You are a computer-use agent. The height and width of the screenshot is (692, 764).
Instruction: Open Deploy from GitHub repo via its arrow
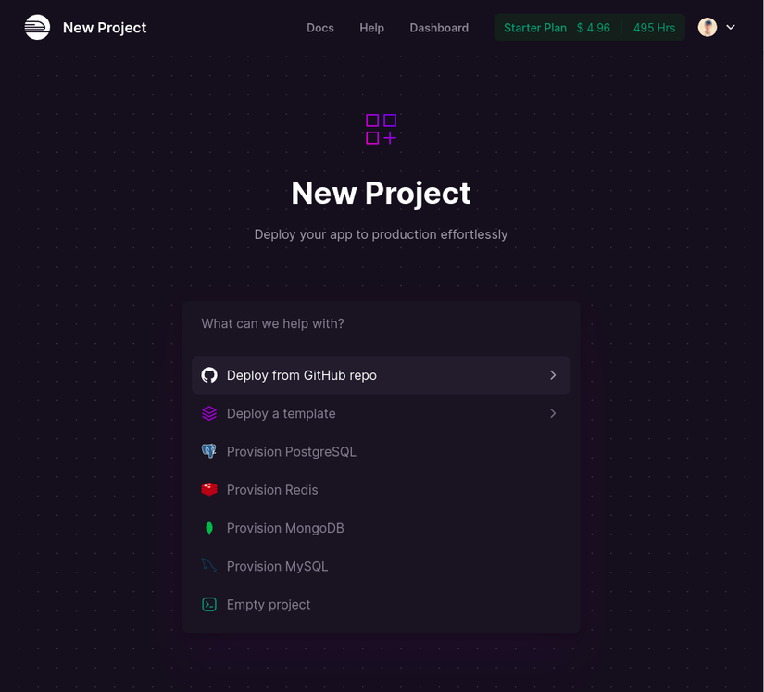click(553, 375)
